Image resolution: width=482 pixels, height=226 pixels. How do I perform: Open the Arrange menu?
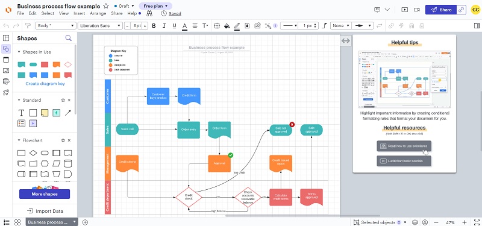pyautogui.click(x=98, y=13)
